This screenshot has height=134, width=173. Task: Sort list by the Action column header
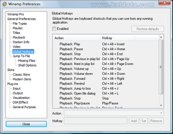pos(77,38)
